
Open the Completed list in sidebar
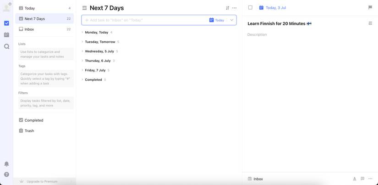coord(44,120)
